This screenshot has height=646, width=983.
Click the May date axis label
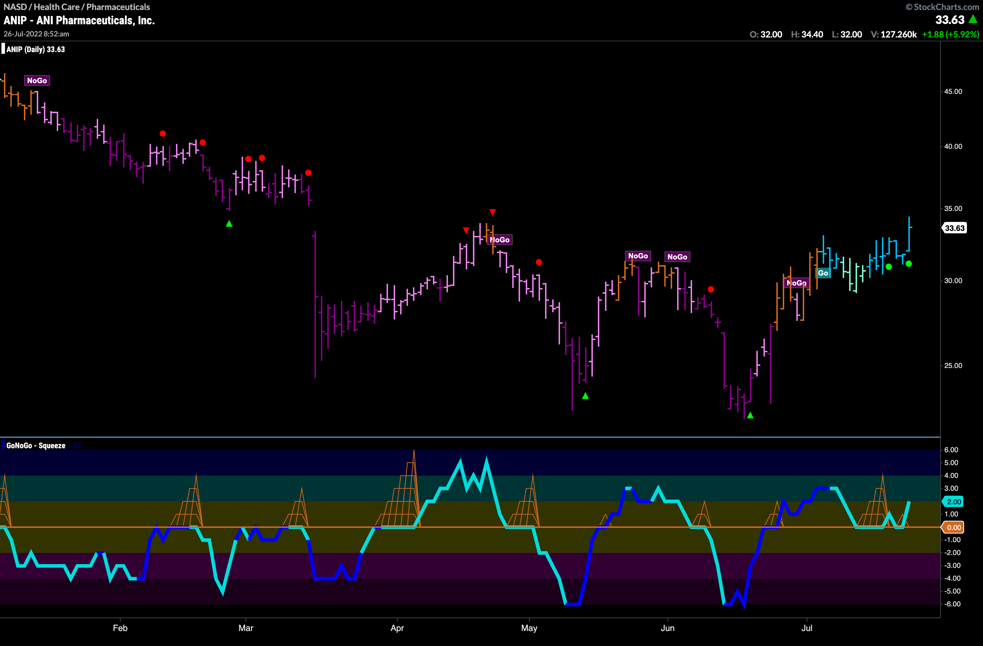529,628
